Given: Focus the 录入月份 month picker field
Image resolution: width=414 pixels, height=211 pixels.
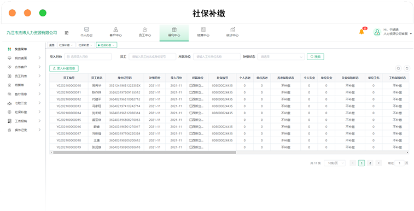Looking at the screenshot, I should (x=88, y=57).
